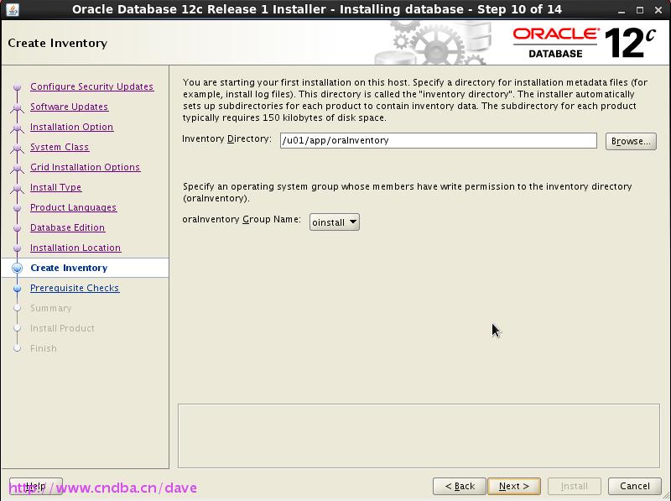Click the Java icon in the title bar
Image resolution: width=671 pixels, height=501 pixels.
click(x=13, y=9)
